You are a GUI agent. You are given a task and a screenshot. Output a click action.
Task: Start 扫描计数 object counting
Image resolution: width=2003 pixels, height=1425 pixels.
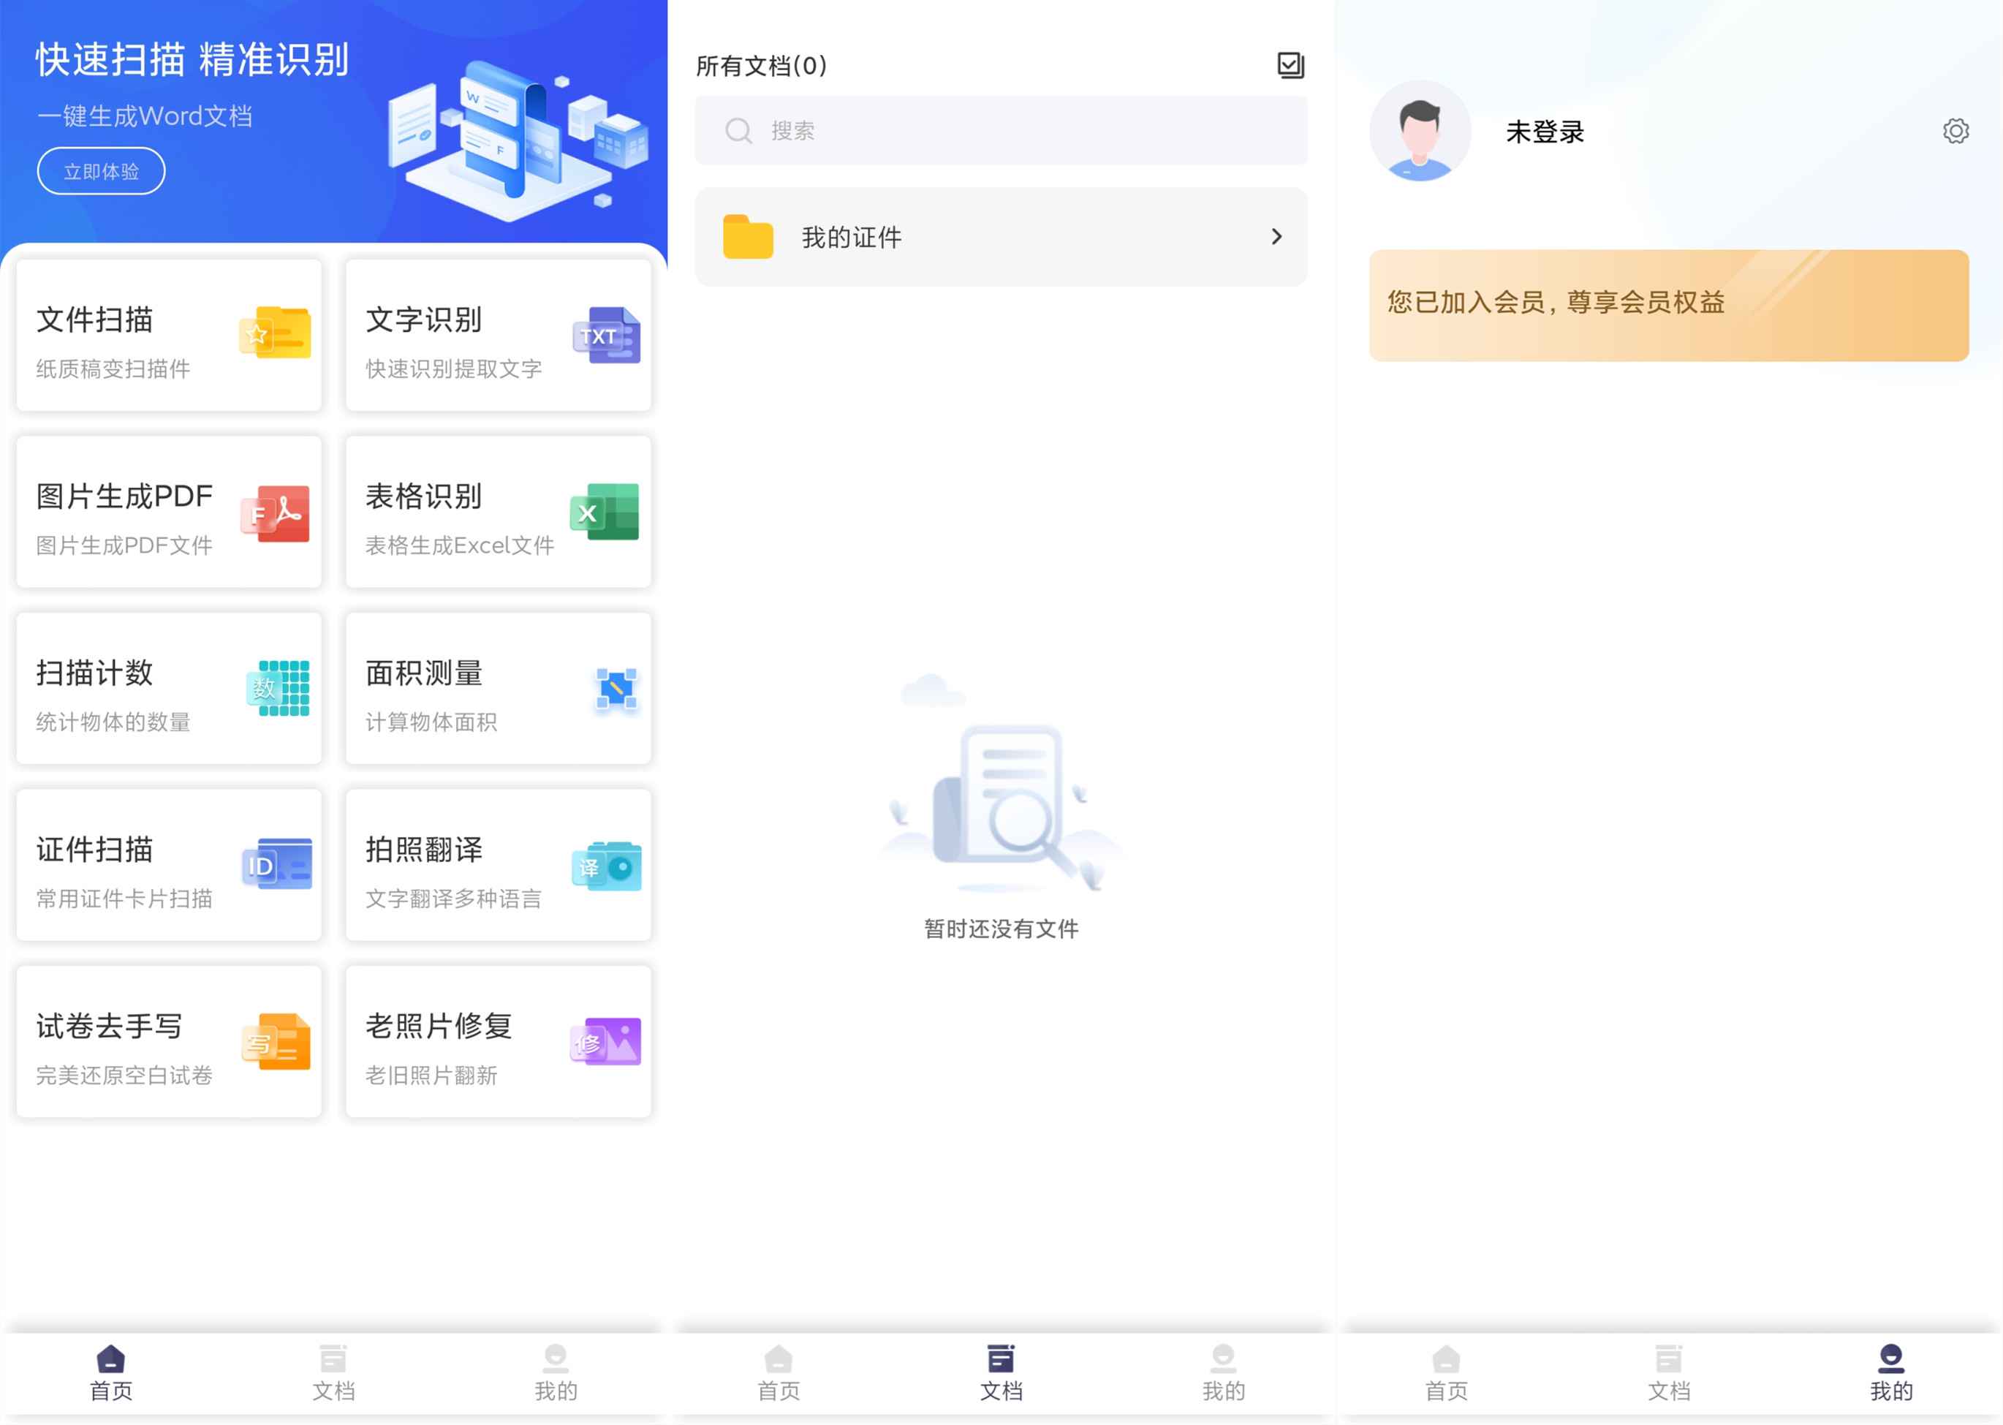point(168,690)
